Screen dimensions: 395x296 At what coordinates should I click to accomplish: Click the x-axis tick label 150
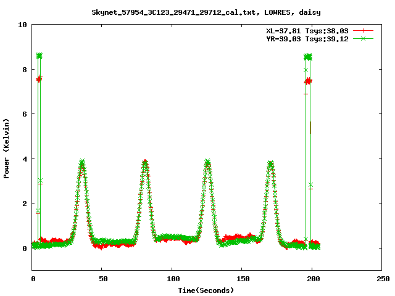point(243,279)
